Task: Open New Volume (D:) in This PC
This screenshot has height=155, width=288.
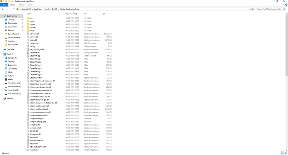Action: click(x=14, y=94)
